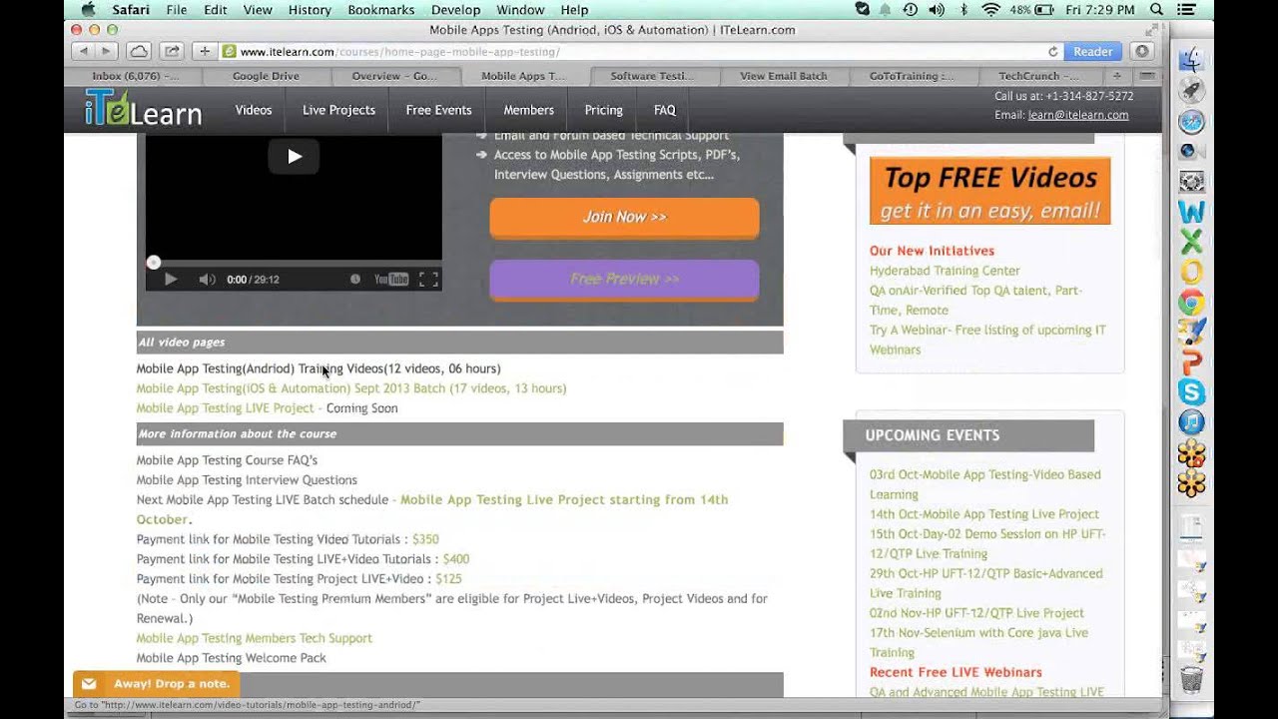
Task: Enter fullscreen on the video player
Action: (x=428, y=280)
